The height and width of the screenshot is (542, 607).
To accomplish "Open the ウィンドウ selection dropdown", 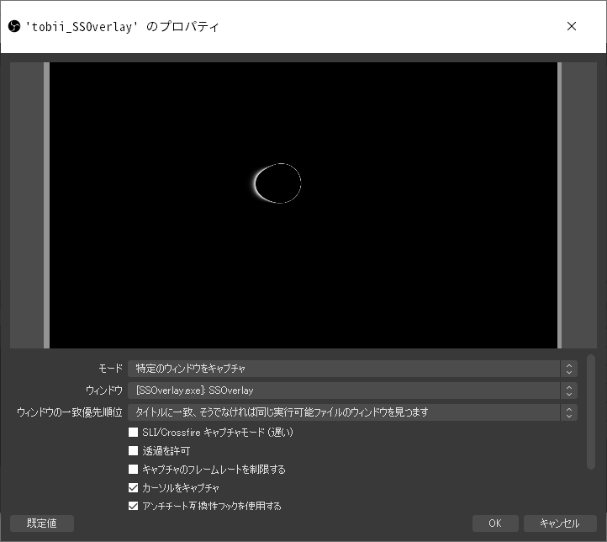I will pyautogui.click(x=352, y=391).
